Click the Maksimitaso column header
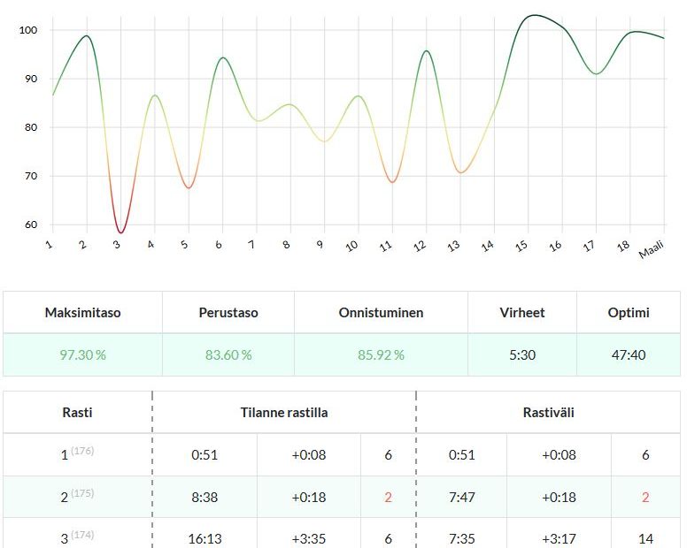Viewport: 687px width, 548px height. (82, 313)
